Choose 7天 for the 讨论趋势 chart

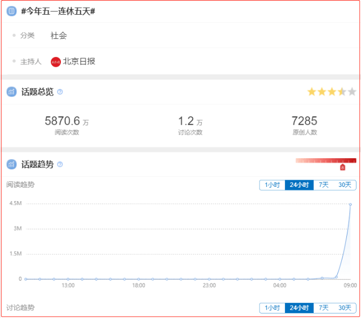(x=323, y=308)
